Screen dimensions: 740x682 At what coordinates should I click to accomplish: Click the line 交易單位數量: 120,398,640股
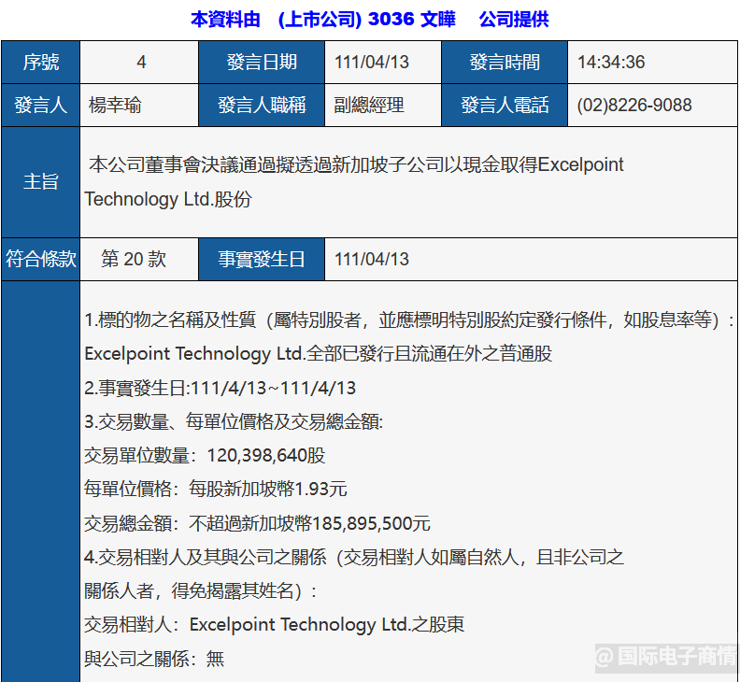tap(205, 456)
